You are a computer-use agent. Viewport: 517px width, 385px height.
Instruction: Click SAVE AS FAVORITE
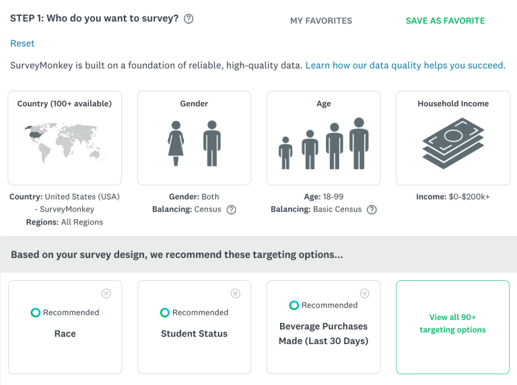446,21
